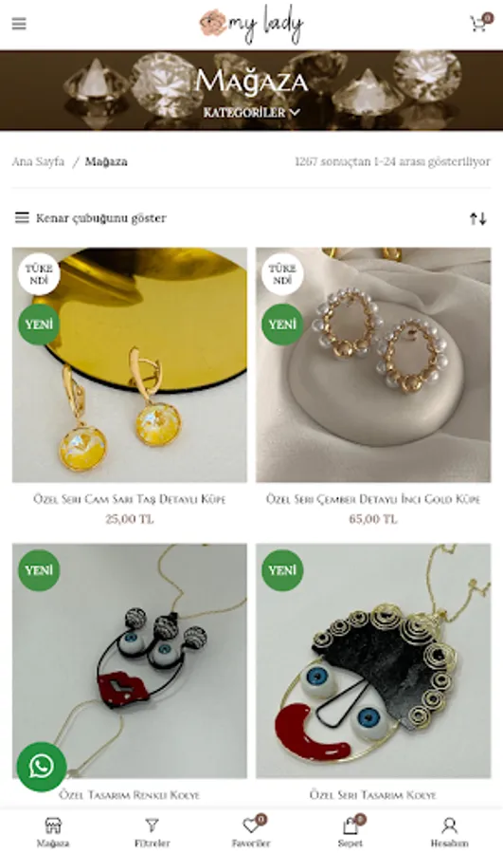The width and height of the screenshot is (503, 854).
Task: Open Özel Seri Cam Sarı Taş Detaylı Küpe title
Action: (130, 499)
